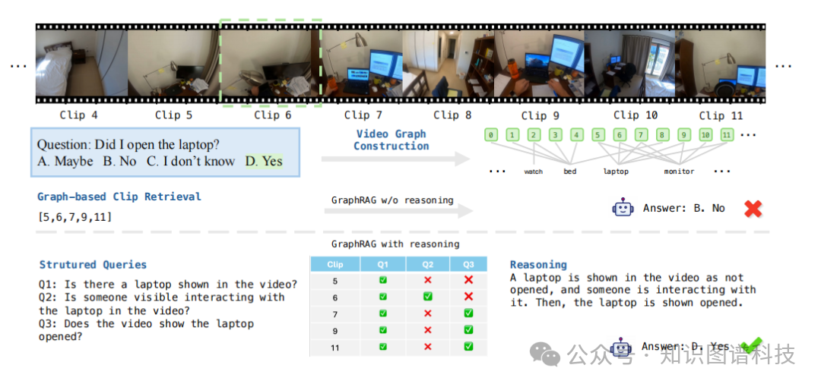Select graph node 8
The image size is (821, 387).
click(662, 135)
